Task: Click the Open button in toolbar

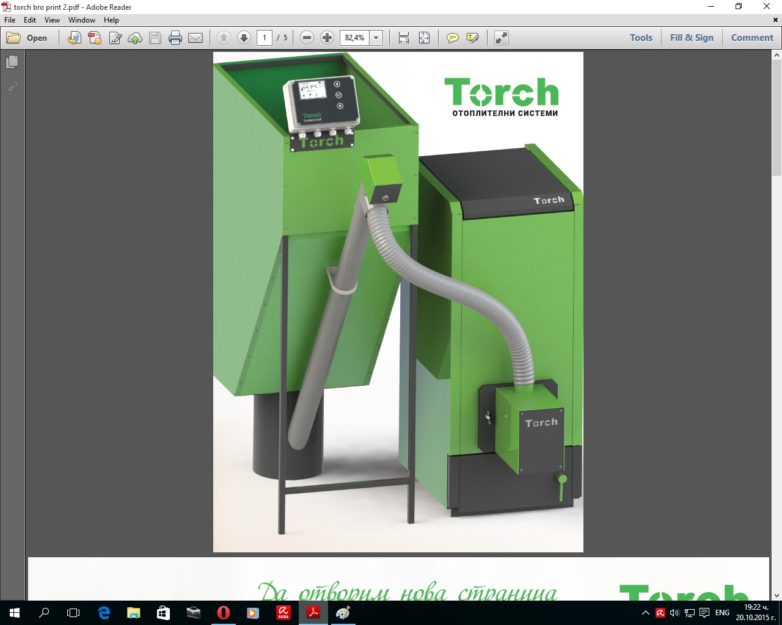Action: pos(27,38)
